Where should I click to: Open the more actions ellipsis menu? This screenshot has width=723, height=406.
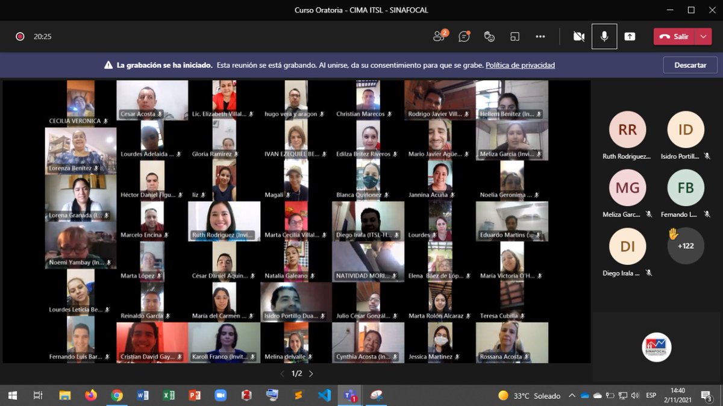tap(540, 37)
